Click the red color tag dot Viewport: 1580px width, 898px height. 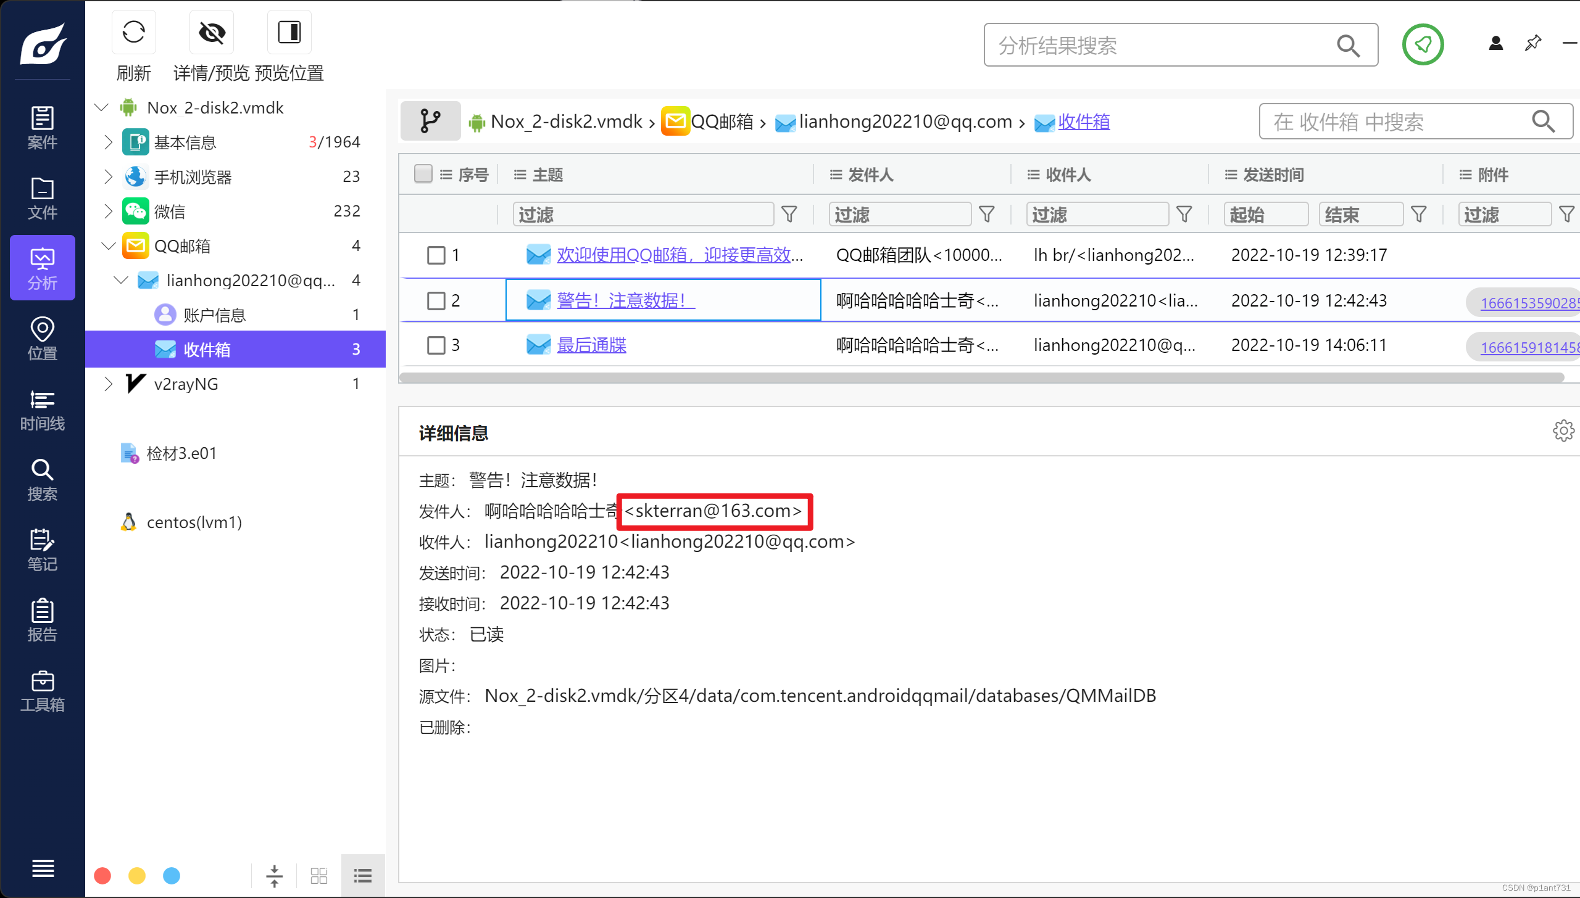pos(102,876)
